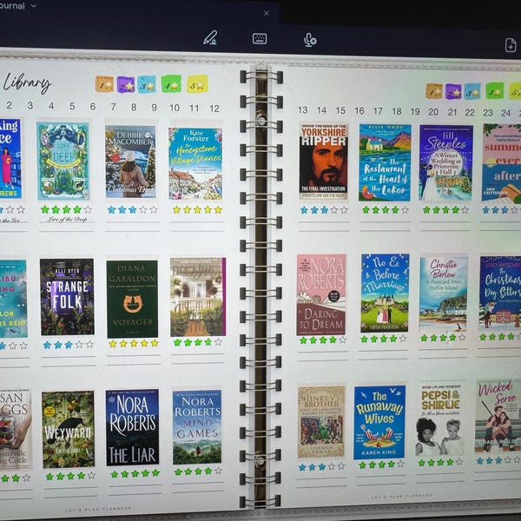Screen dimensions: 521x521
Task: Click the first blue star under Yorkshire Ripper
Action: pyautogui.click(x=304, y=210)
